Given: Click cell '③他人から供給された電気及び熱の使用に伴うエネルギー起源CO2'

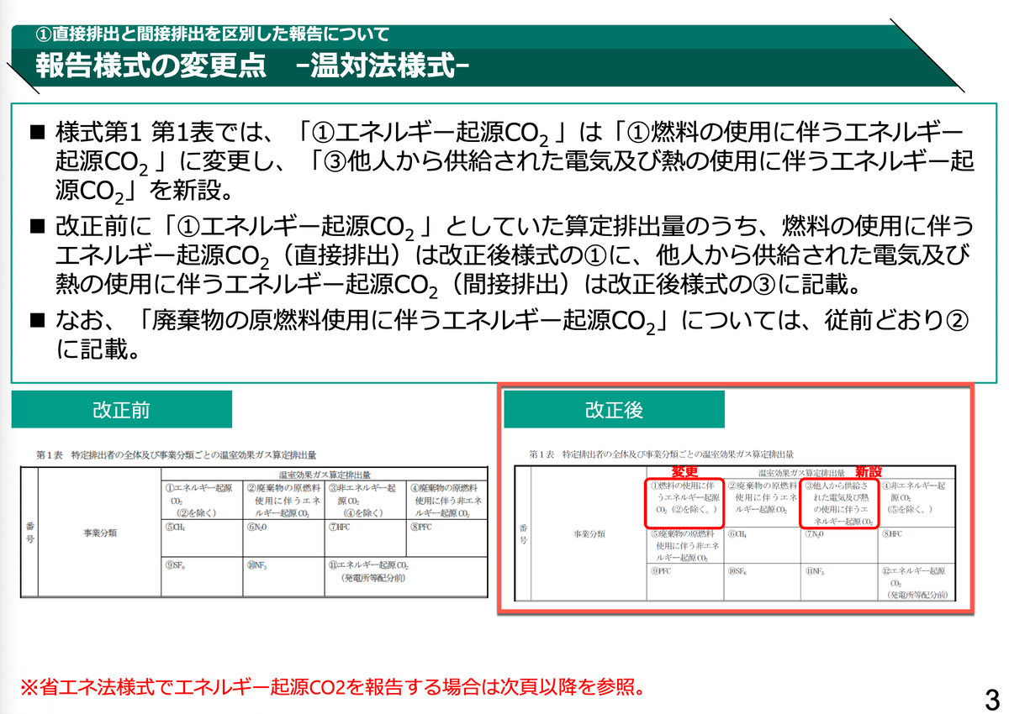Looking at the screenshot, I should pyautogui.click(x=838, y=503).
